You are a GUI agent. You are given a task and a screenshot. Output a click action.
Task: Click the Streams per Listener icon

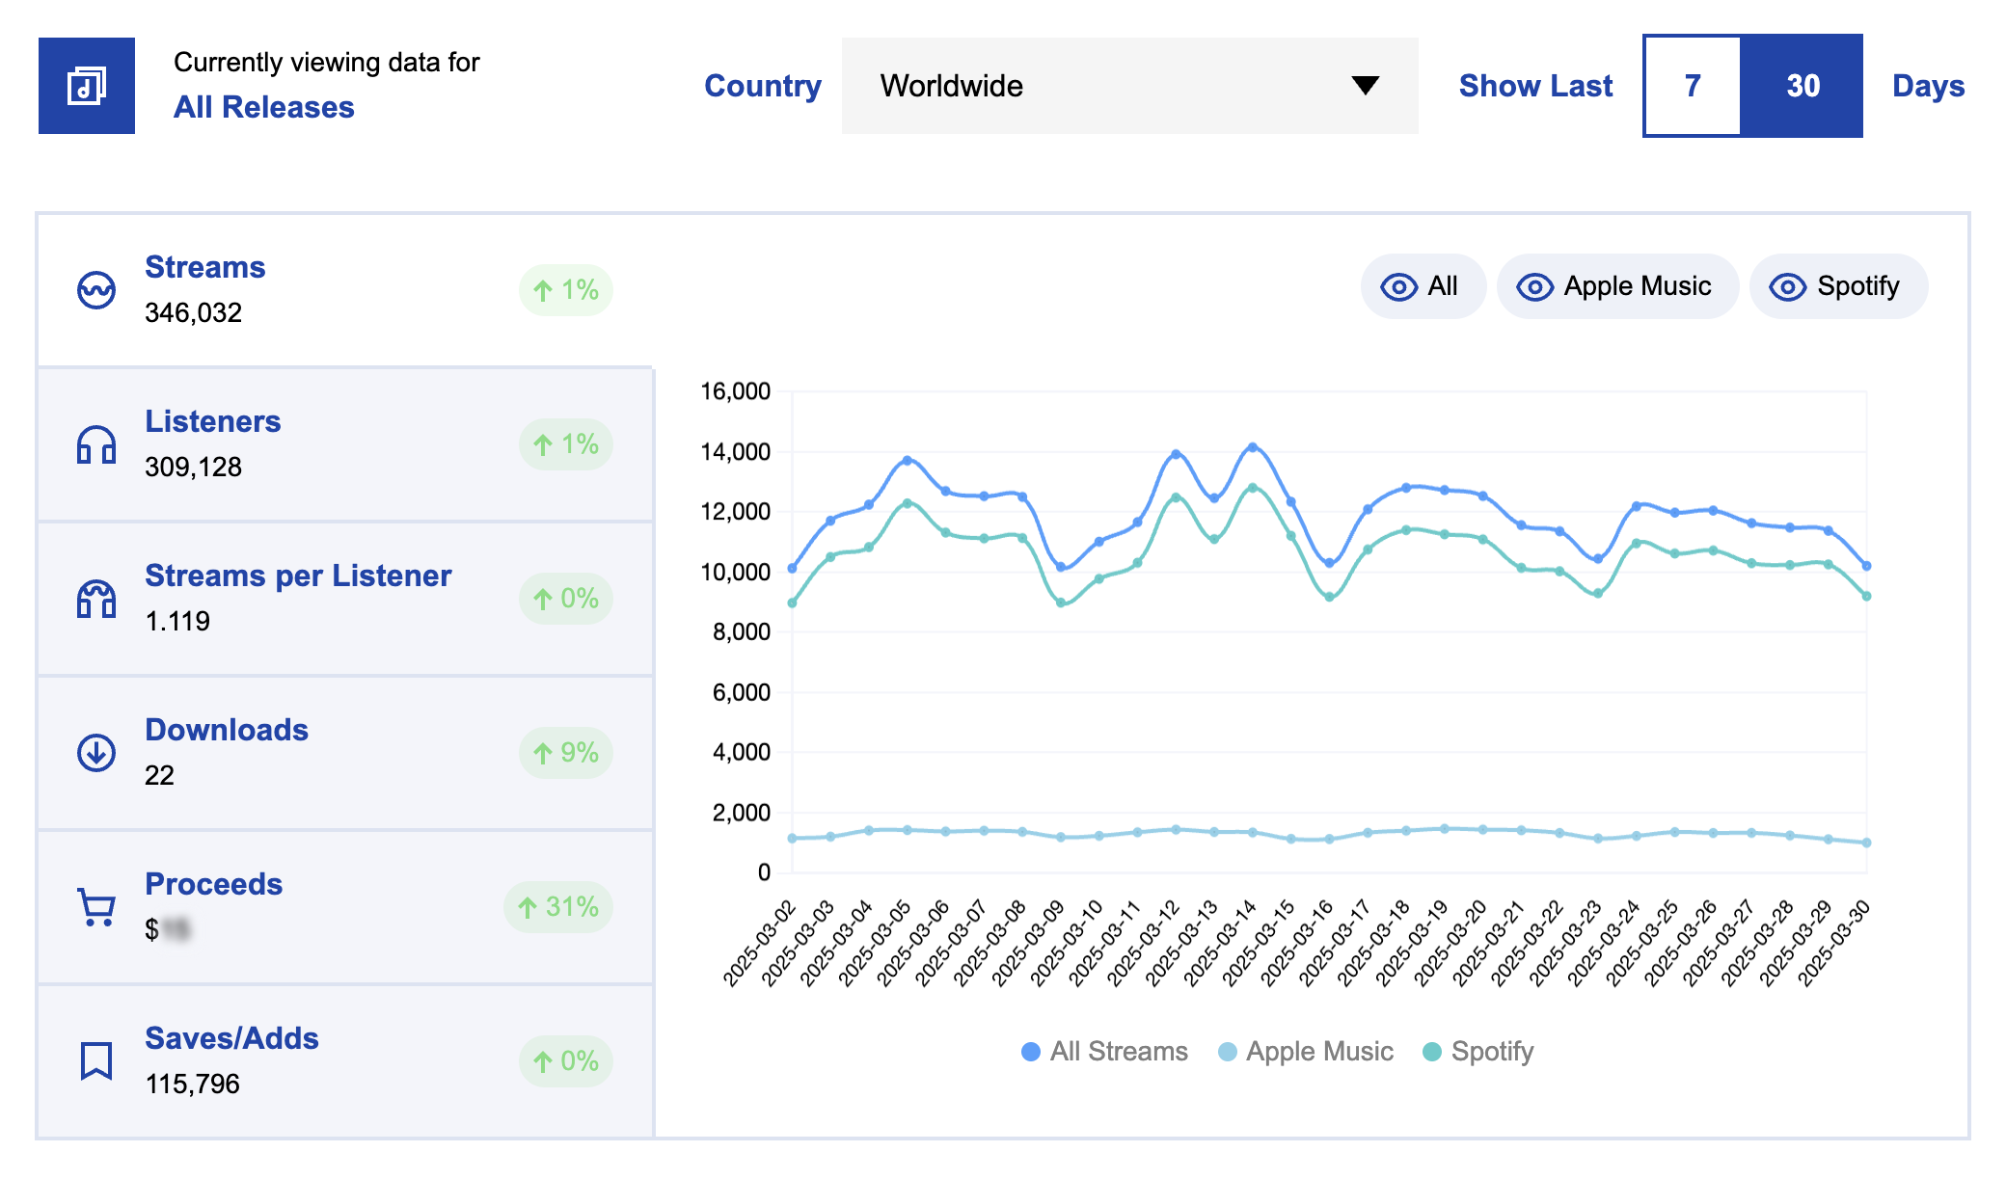[96, 599]
